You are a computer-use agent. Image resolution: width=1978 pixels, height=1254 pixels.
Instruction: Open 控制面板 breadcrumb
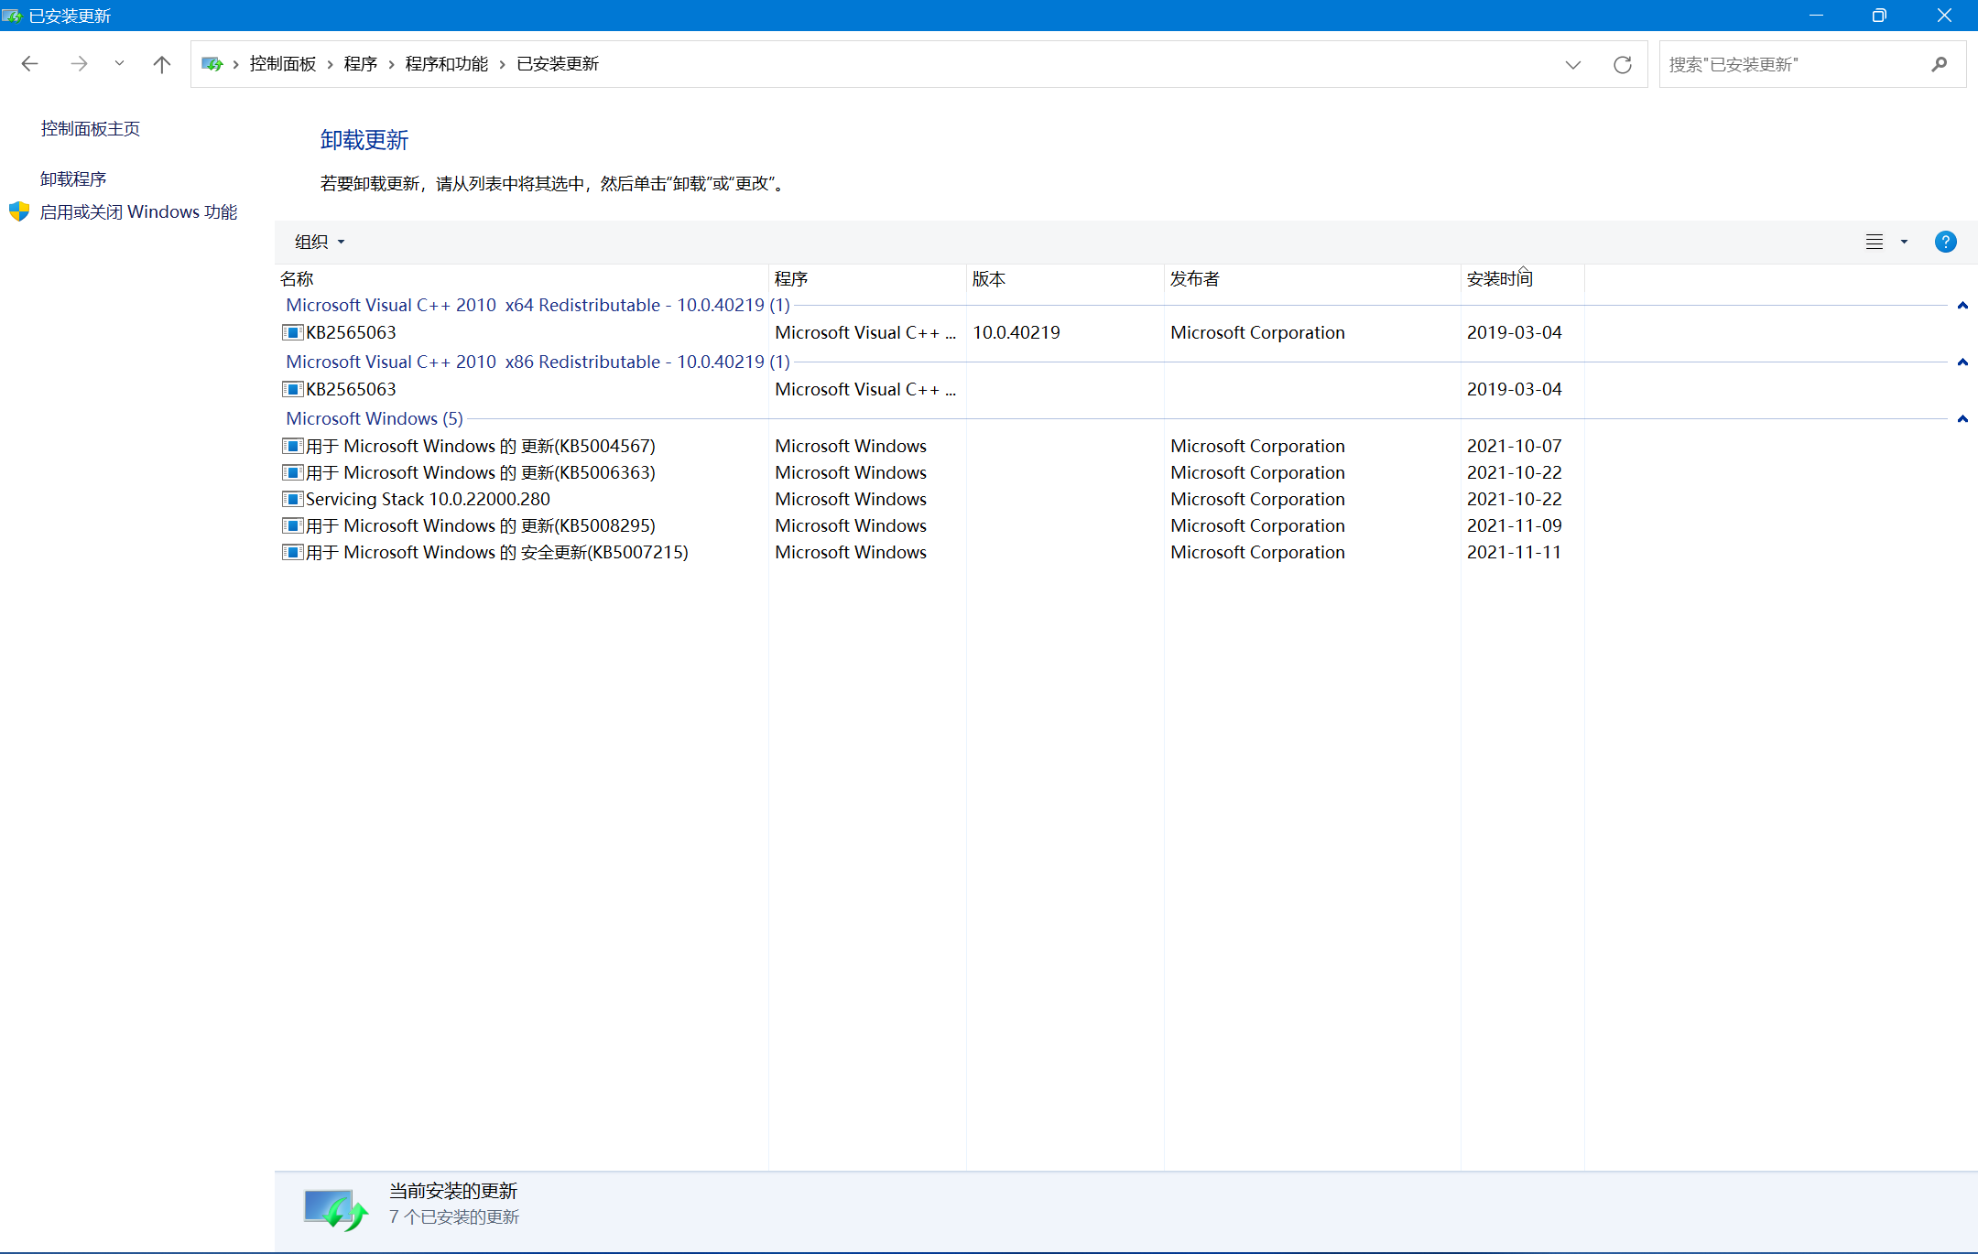283,64
